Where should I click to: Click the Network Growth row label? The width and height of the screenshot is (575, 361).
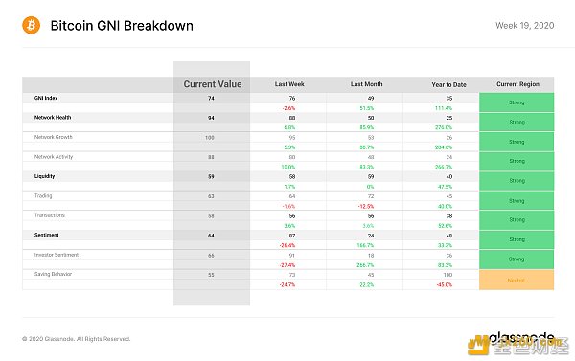point(53,137)
